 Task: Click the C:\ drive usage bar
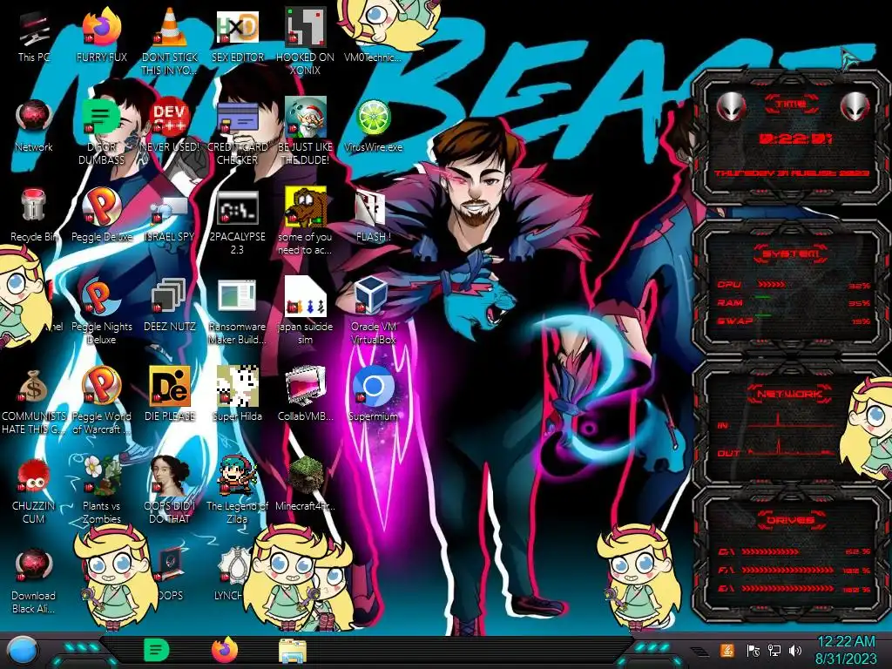[x=769, y=551]
